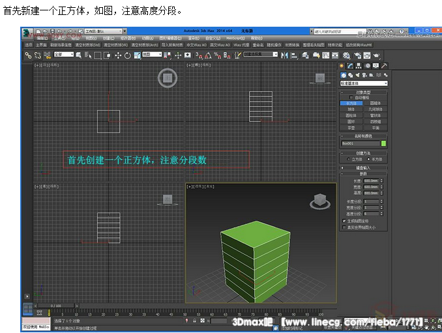
Task: Click the 几何球体 object type button
Action: [376, 109]
